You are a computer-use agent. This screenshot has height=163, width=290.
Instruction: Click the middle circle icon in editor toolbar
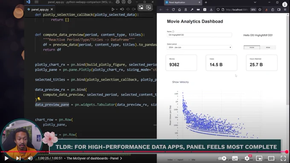(x=128, y=9)
